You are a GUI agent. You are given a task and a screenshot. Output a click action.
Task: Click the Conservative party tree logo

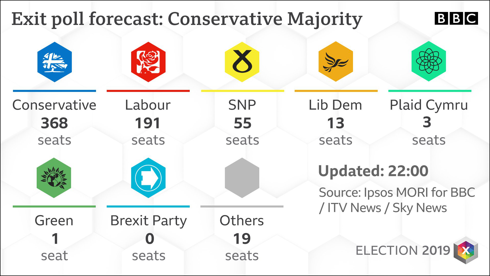55,62
